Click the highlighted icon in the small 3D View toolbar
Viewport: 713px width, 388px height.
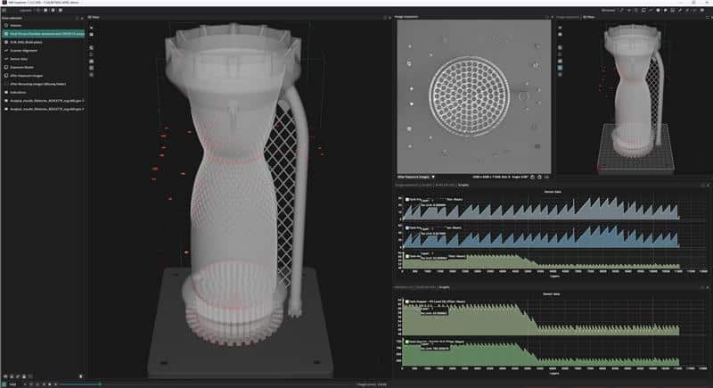[x=561, y=66]
